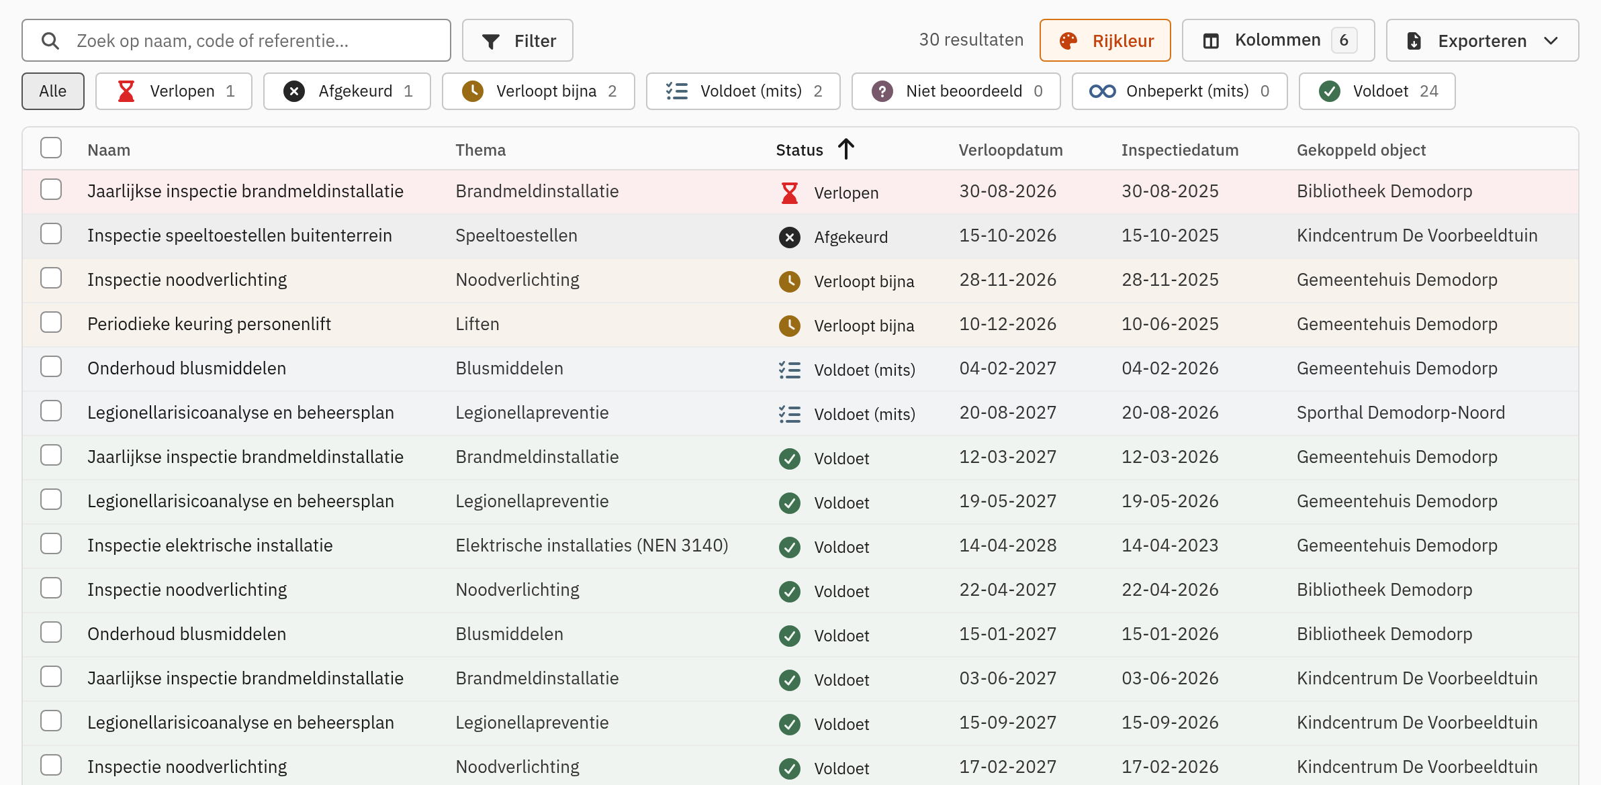Click the palette icon in Rijkleur button

[x=1068, y=41]
